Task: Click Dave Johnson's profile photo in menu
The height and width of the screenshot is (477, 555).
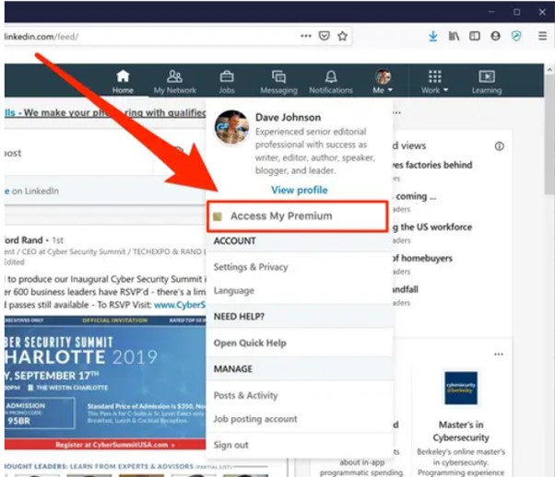Action: pyautogui.click(x=231, y=127)
